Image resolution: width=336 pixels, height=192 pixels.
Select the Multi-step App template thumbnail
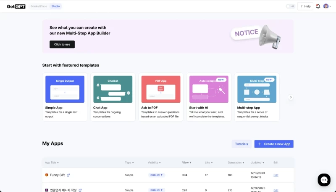tap(257, 89)
